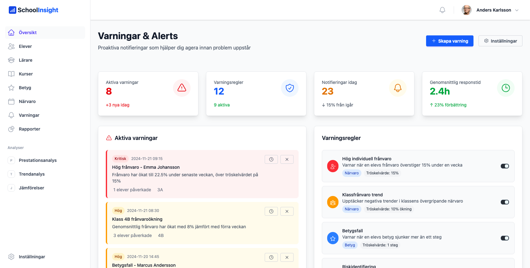The height and width of the screenshot is (268, 530).
Task: Open Närvaro in the sidebar
Action: point(27,101)
